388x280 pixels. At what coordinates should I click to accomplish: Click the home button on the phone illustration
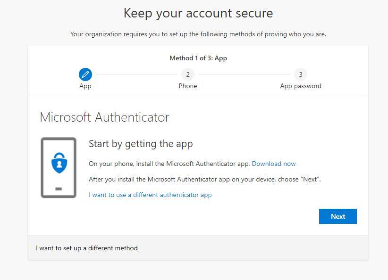[59, 189]
